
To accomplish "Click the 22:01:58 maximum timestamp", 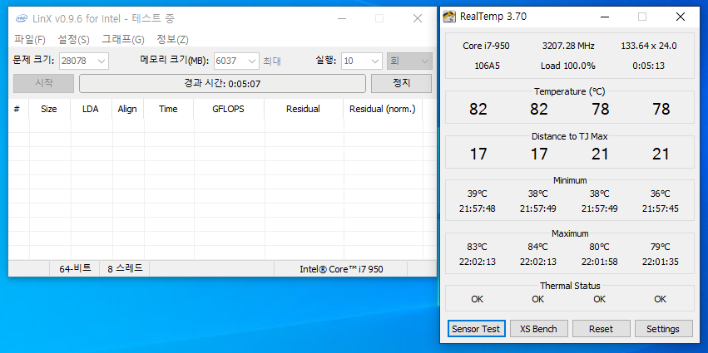I will point(599,262).
